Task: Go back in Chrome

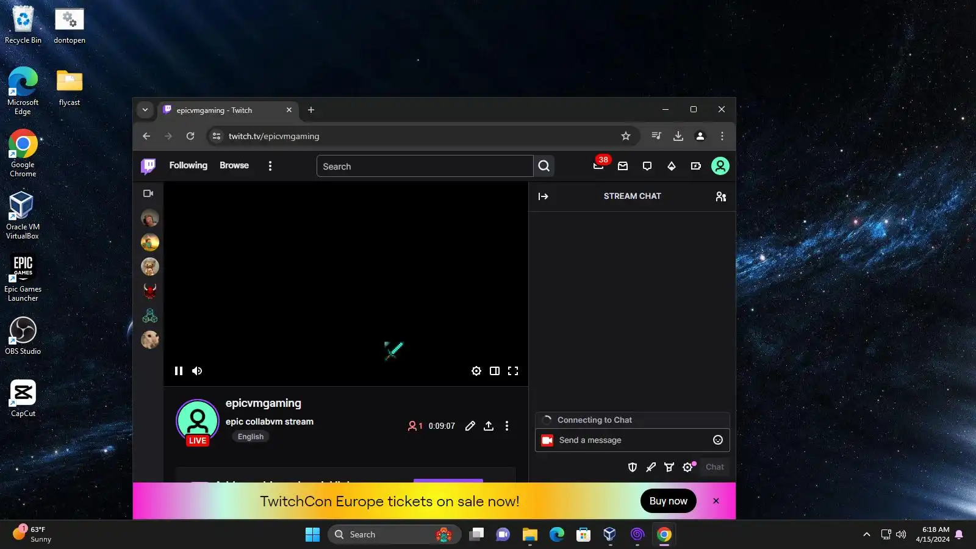Action: pyautogui.click(x=146, y=136)
